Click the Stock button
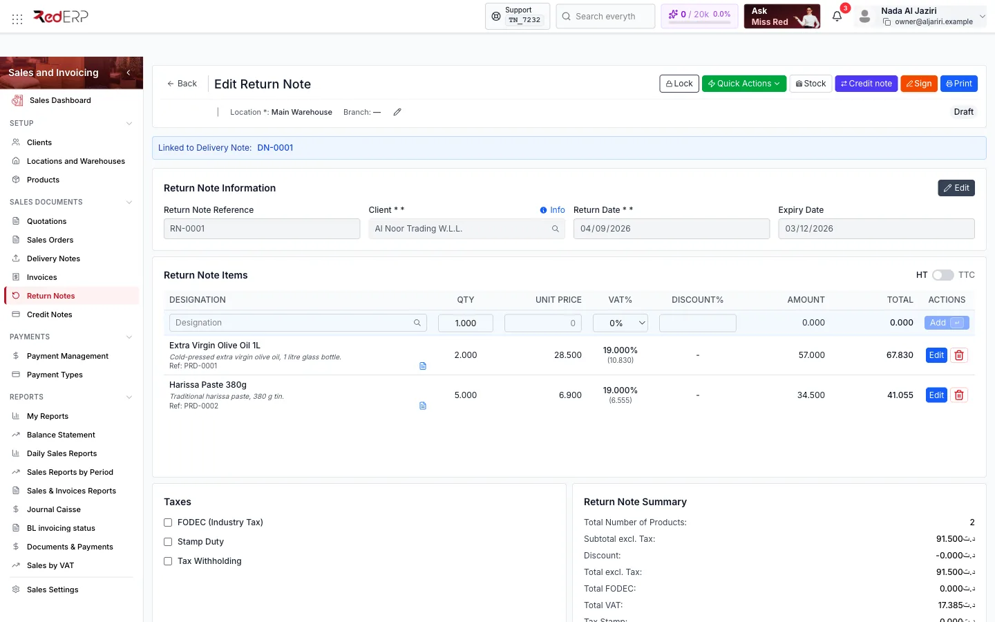995x622 pixels. 811,84
